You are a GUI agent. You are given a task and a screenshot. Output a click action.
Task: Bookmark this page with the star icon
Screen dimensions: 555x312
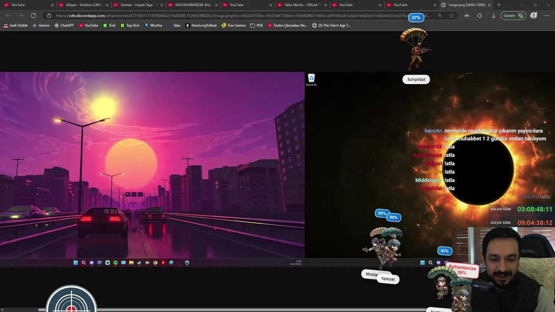point(451,16)
